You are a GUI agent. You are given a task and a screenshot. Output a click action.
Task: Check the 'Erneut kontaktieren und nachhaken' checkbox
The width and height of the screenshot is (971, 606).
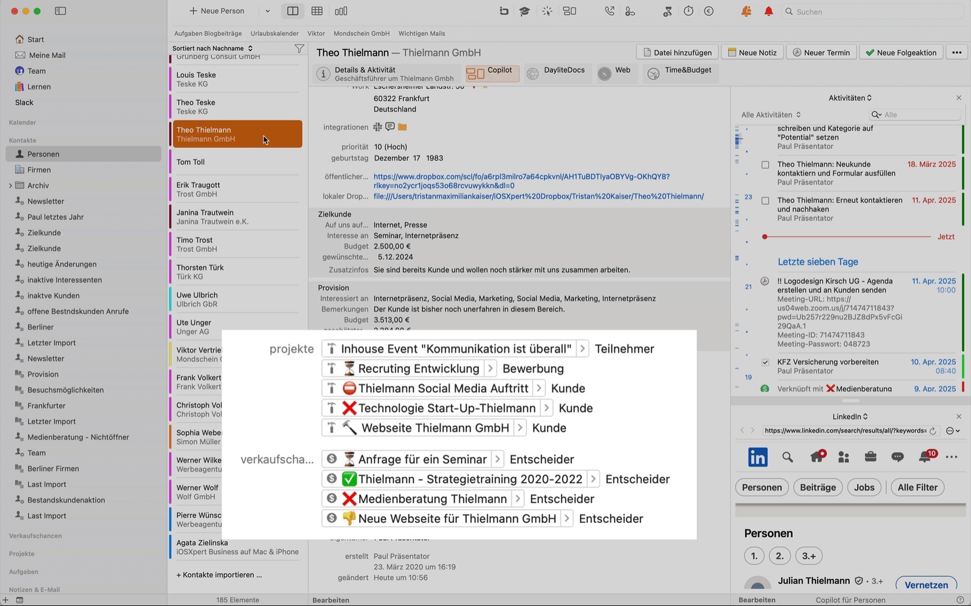pyautogui.click(x=765, y=201)
